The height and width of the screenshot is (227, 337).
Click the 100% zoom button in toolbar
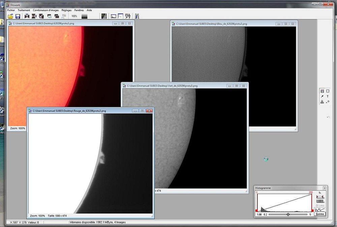click(x=74, y=16)
